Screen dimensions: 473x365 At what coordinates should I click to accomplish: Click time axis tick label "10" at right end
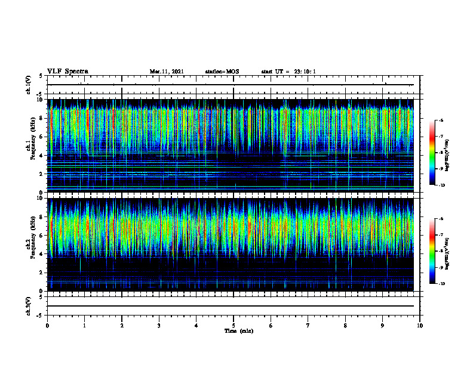point(420,326)
